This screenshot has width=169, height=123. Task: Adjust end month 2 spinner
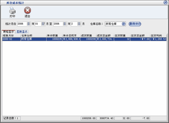tap(79, 24)
